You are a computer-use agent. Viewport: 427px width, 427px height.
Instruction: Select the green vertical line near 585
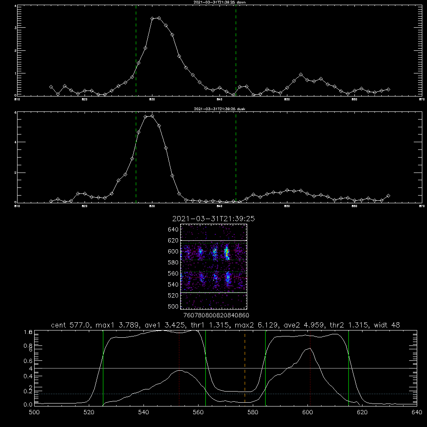(x=265, y=368)
